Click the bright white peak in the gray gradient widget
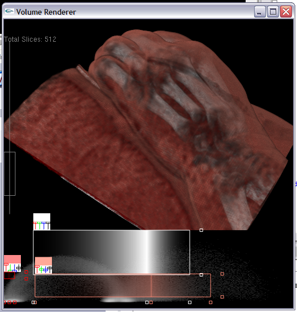 [147, 252]
